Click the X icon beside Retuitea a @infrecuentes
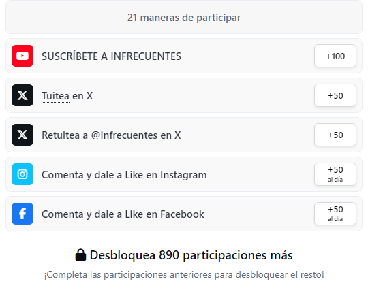368x296 pixels. tap(22, 135)
